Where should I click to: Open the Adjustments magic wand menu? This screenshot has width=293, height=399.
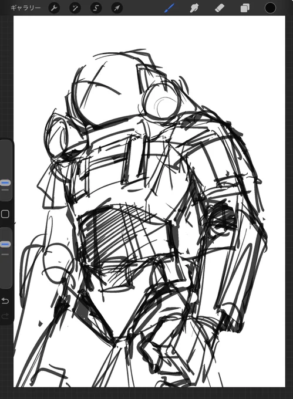[75, 8]
